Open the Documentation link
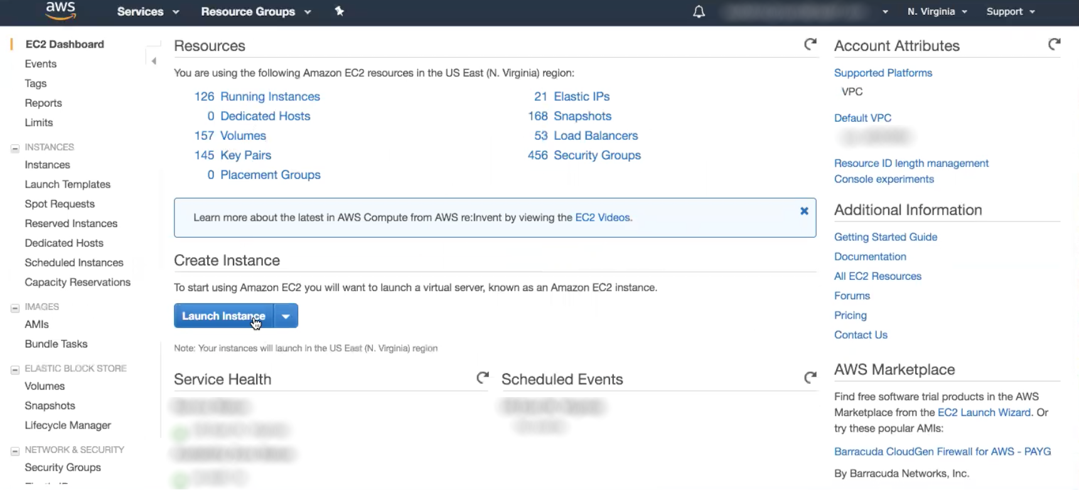Screen dimensions: 1079x490 pos(870,256)
